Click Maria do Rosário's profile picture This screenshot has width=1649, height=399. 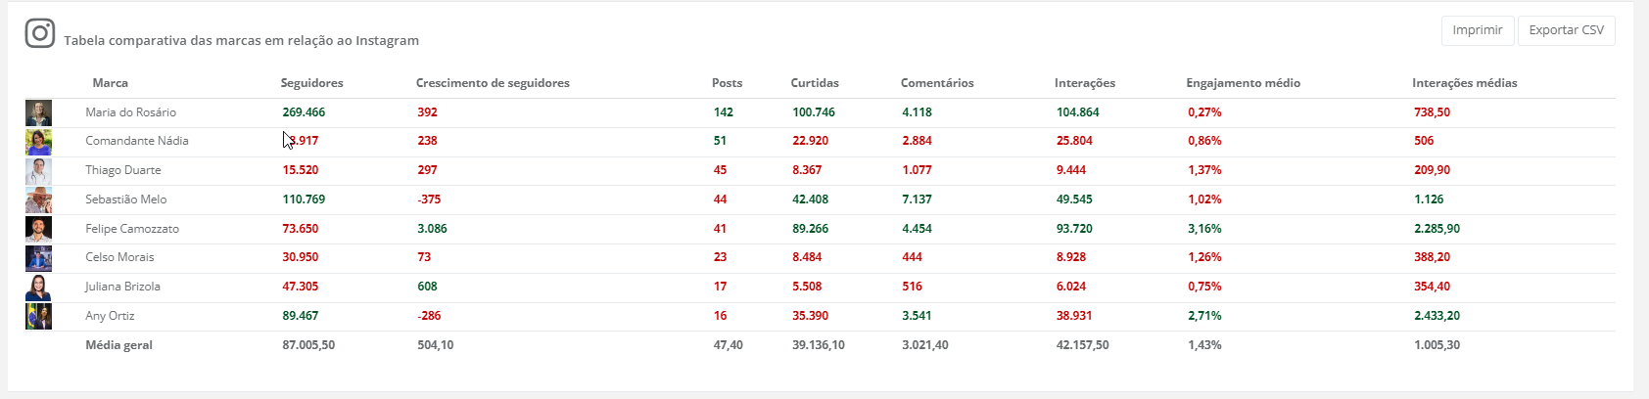38,112
